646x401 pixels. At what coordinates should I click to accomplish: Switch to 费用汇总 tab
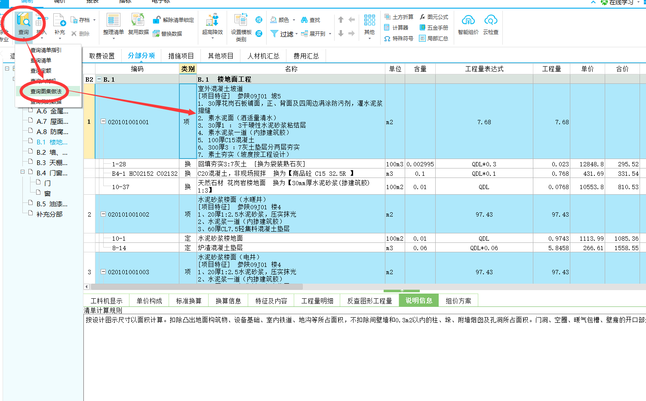pos(306,56)
